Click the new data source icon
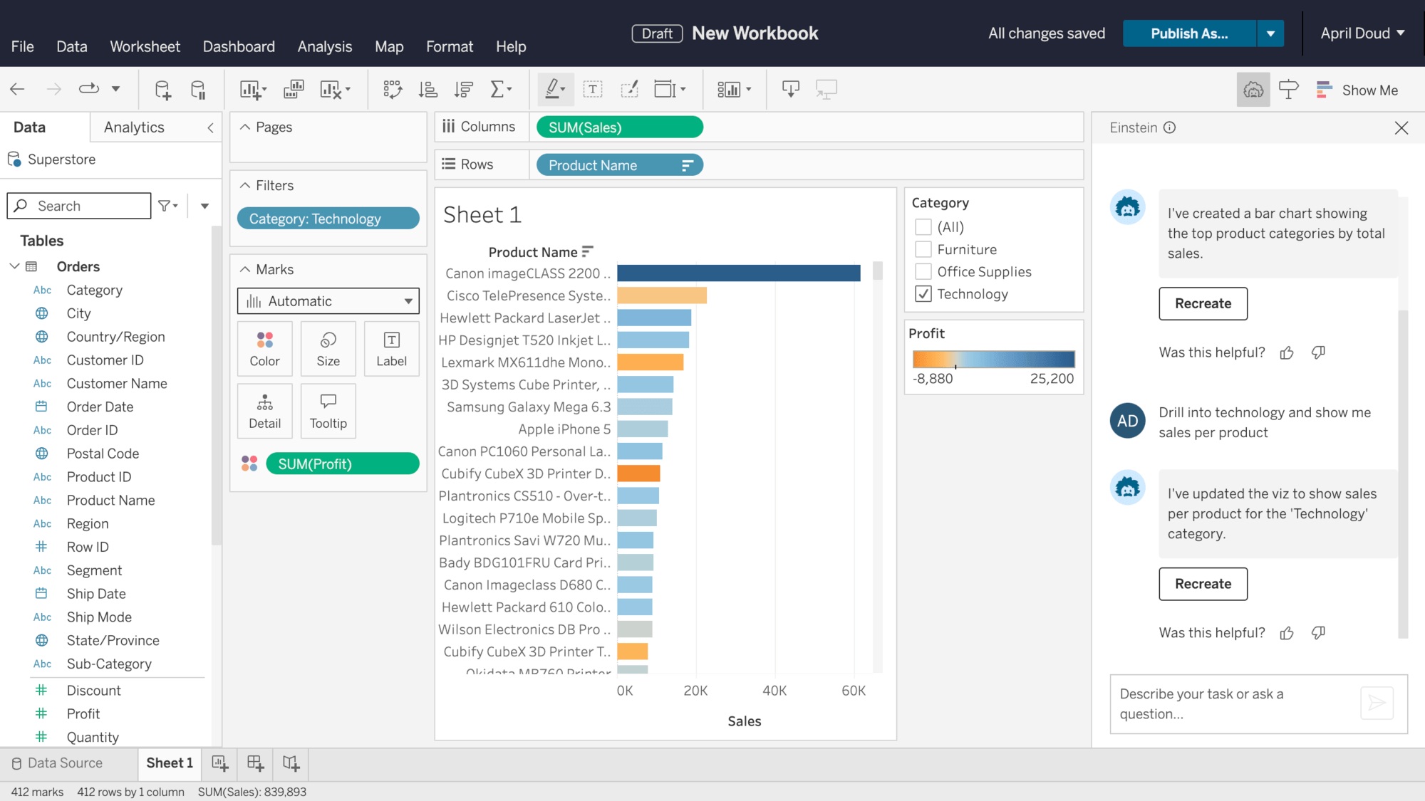This screenshot has width=1425, height=801. point(162,90)
